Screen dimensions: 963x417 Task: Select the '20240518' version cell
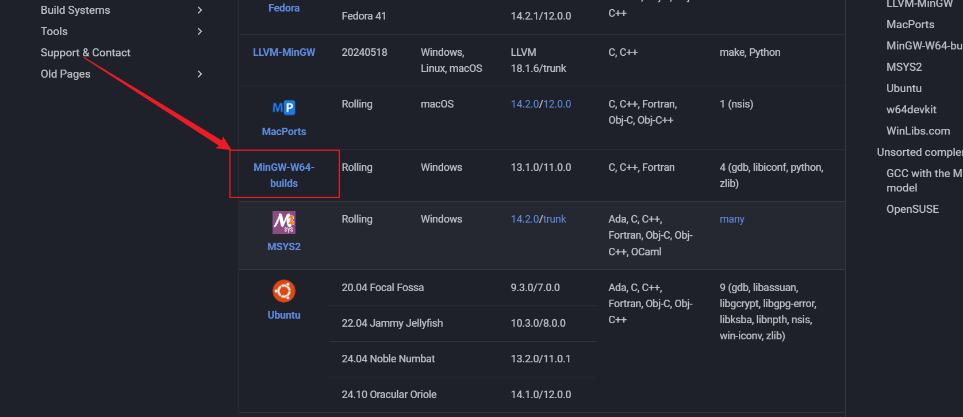point(365,52)
